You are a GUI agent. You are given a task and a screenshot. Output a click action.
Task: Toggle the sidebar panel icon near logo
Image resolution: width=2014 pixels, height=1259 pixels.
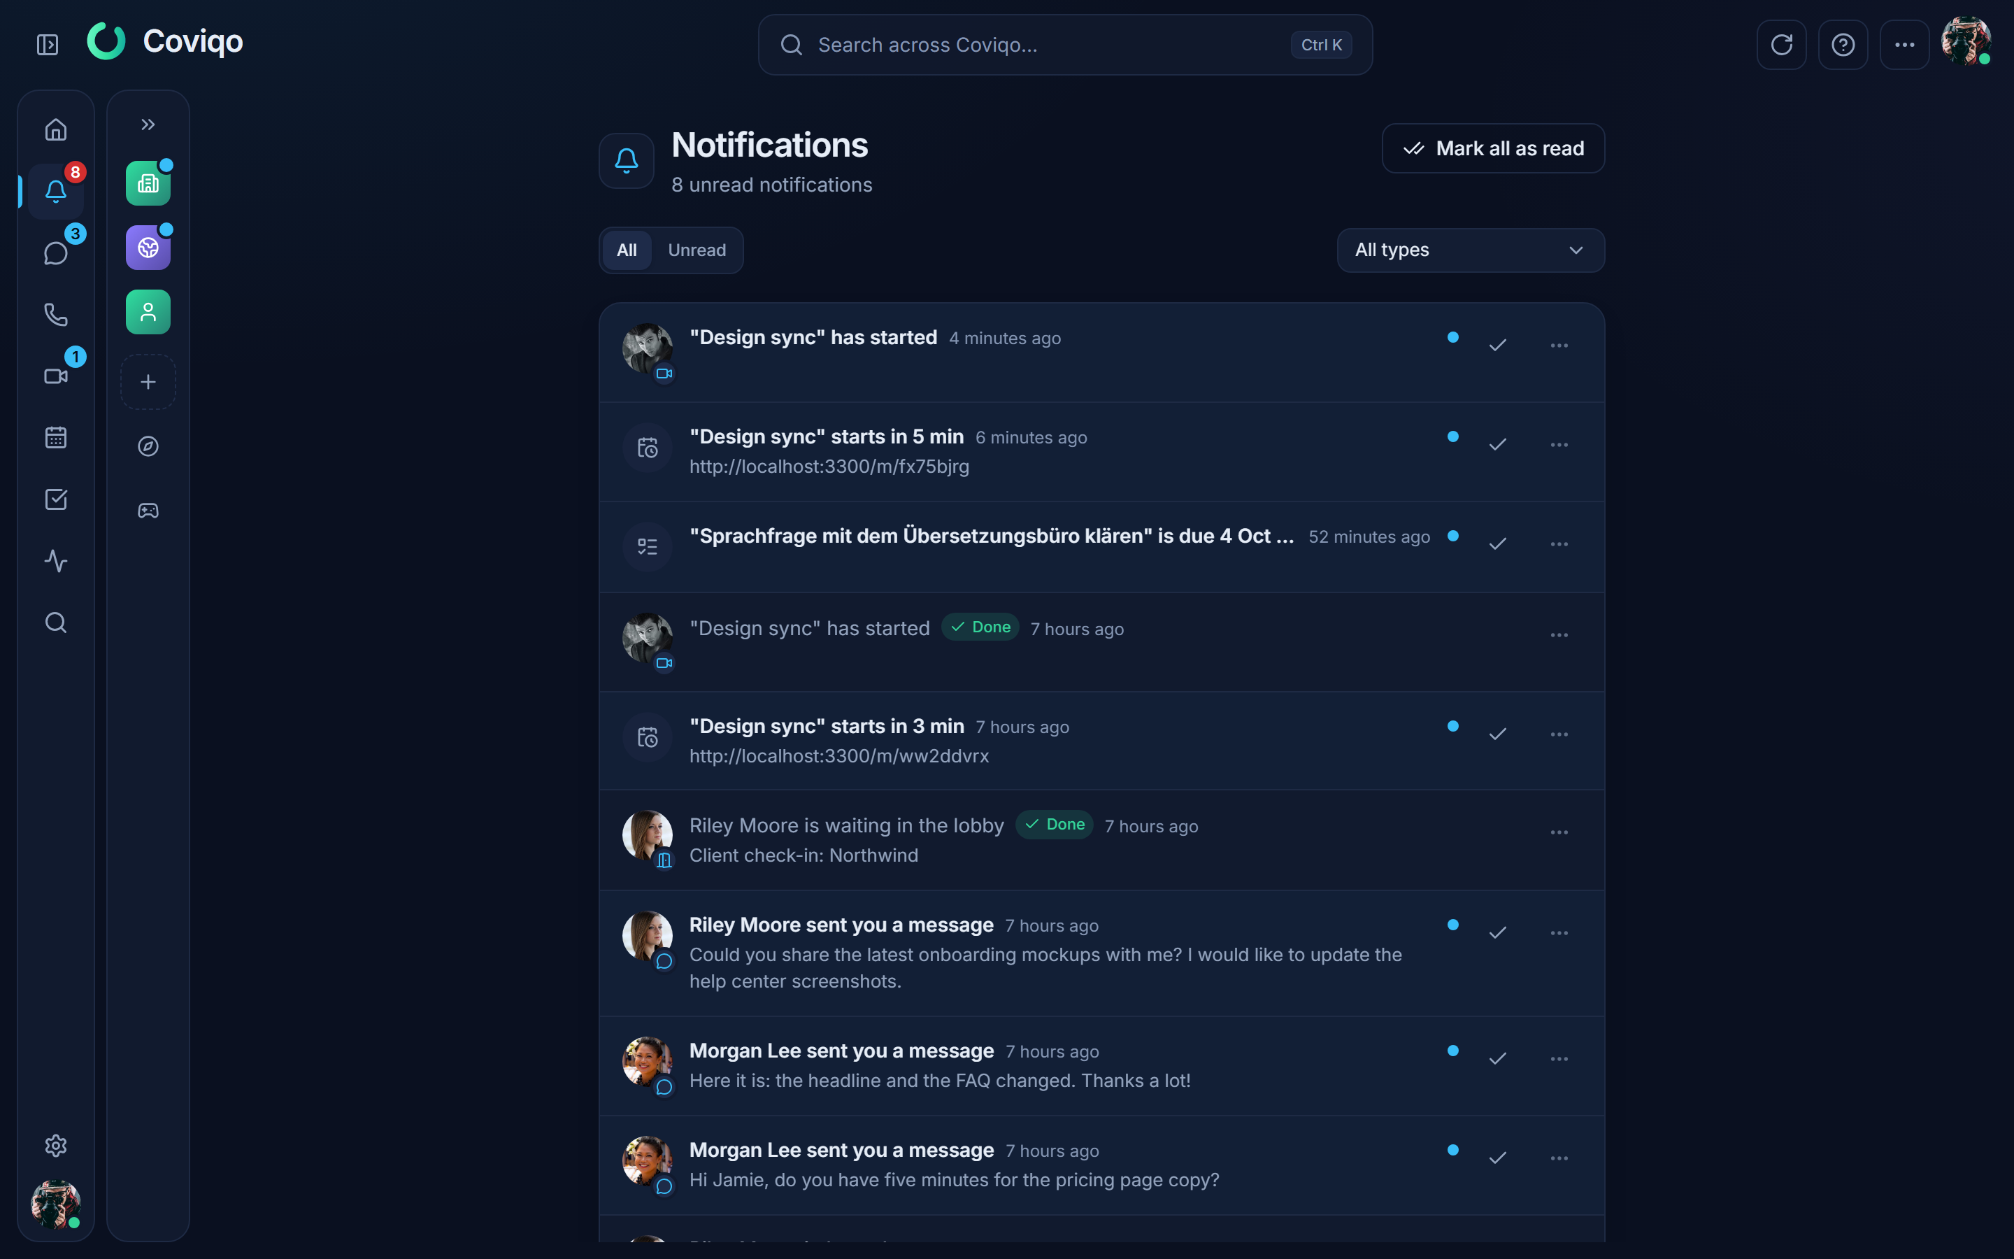(x=48, y=45)
